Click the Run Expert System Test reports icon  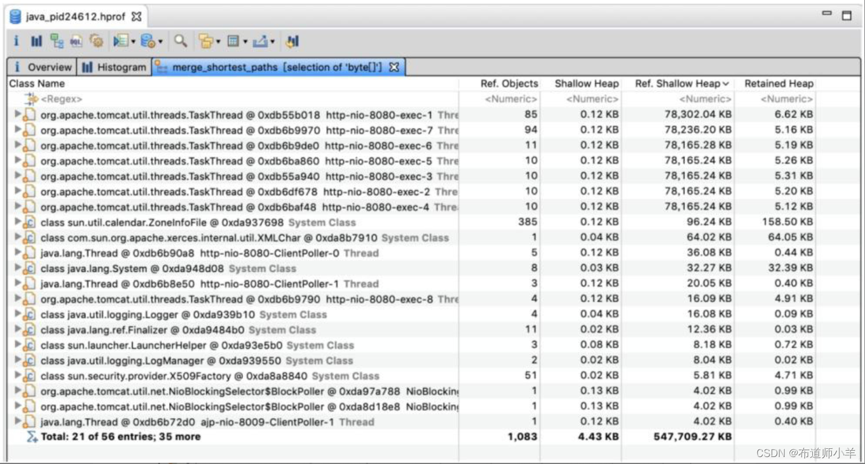pyautogui.click(x=120, y=41)
